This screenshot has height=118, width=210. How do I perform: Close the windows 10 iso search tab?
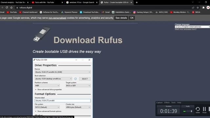pyautogui.click(x=97, y=2)
